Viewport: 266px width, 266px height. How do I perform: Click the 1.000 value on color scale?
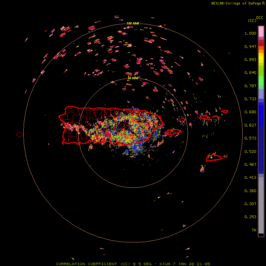click(x=250, y=33)
